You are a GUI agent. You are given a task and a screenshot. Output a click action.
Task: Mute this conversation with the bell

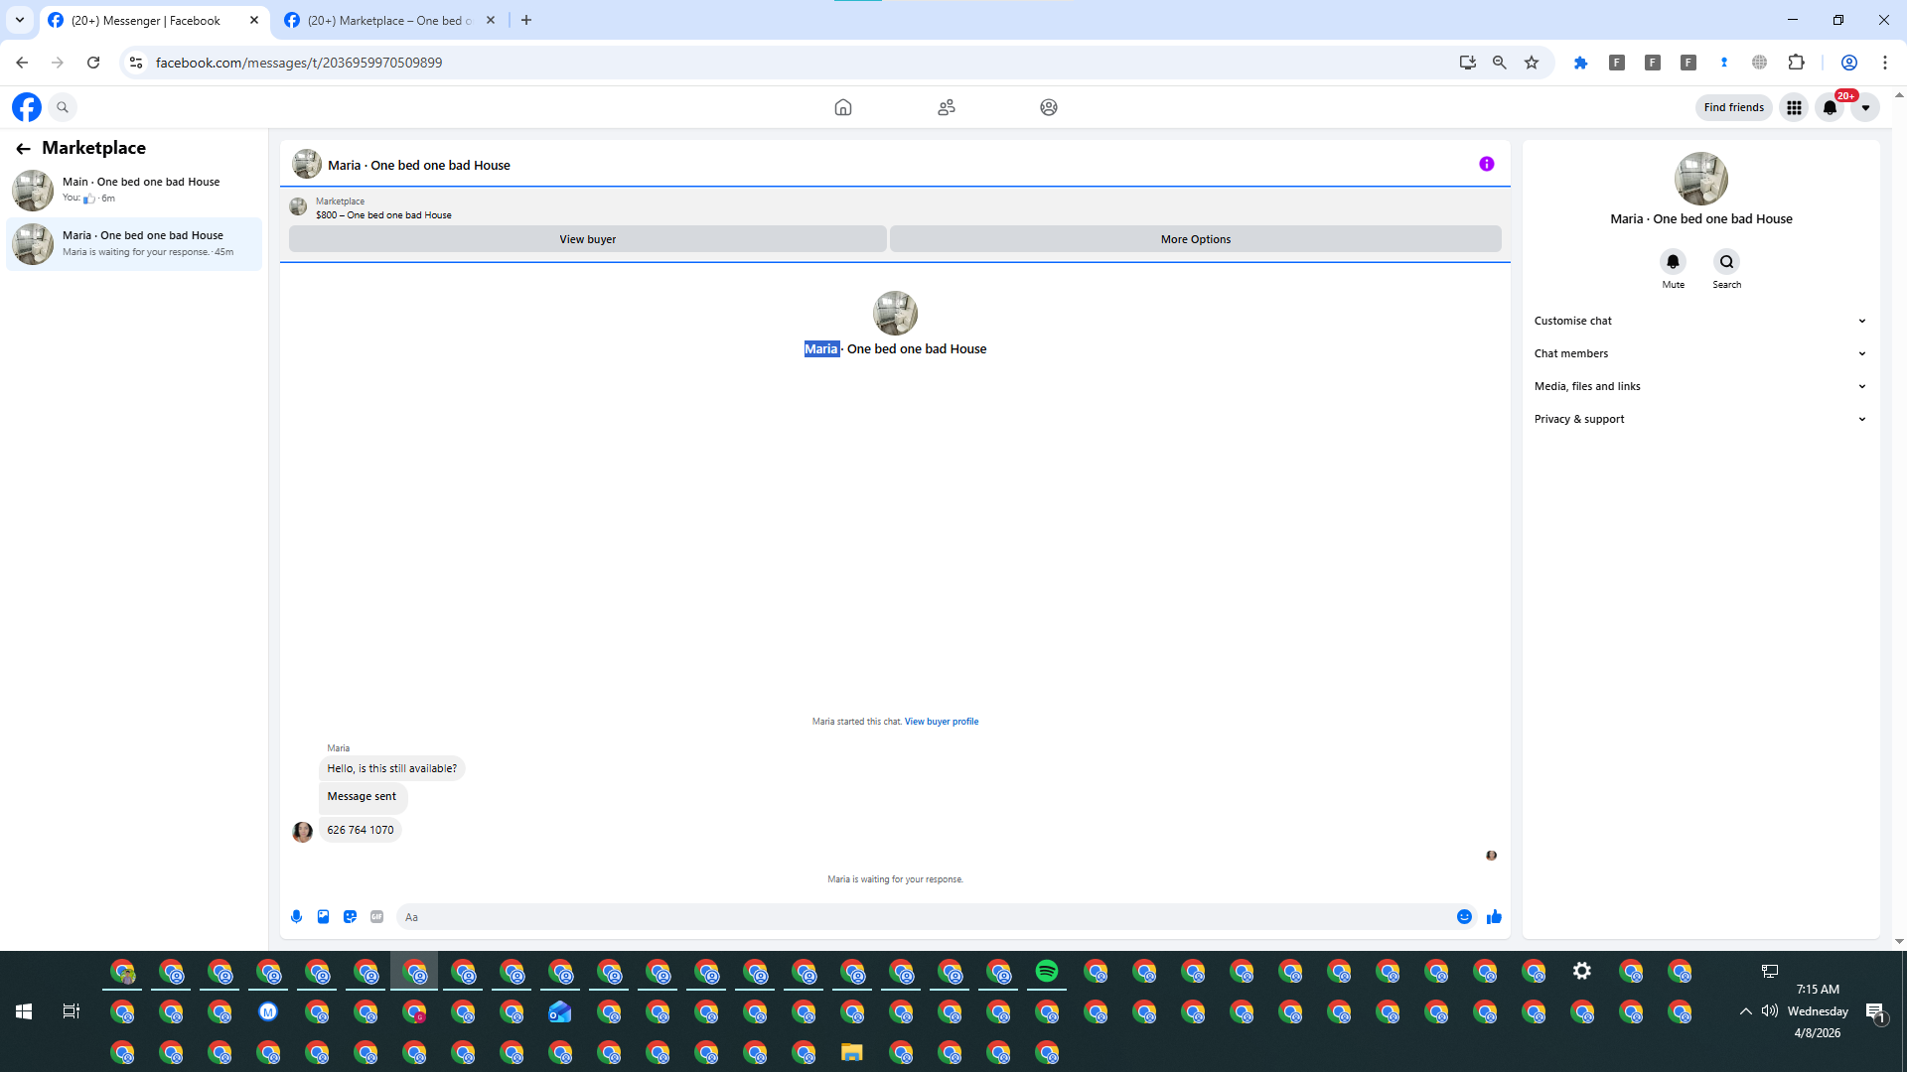1673,262
